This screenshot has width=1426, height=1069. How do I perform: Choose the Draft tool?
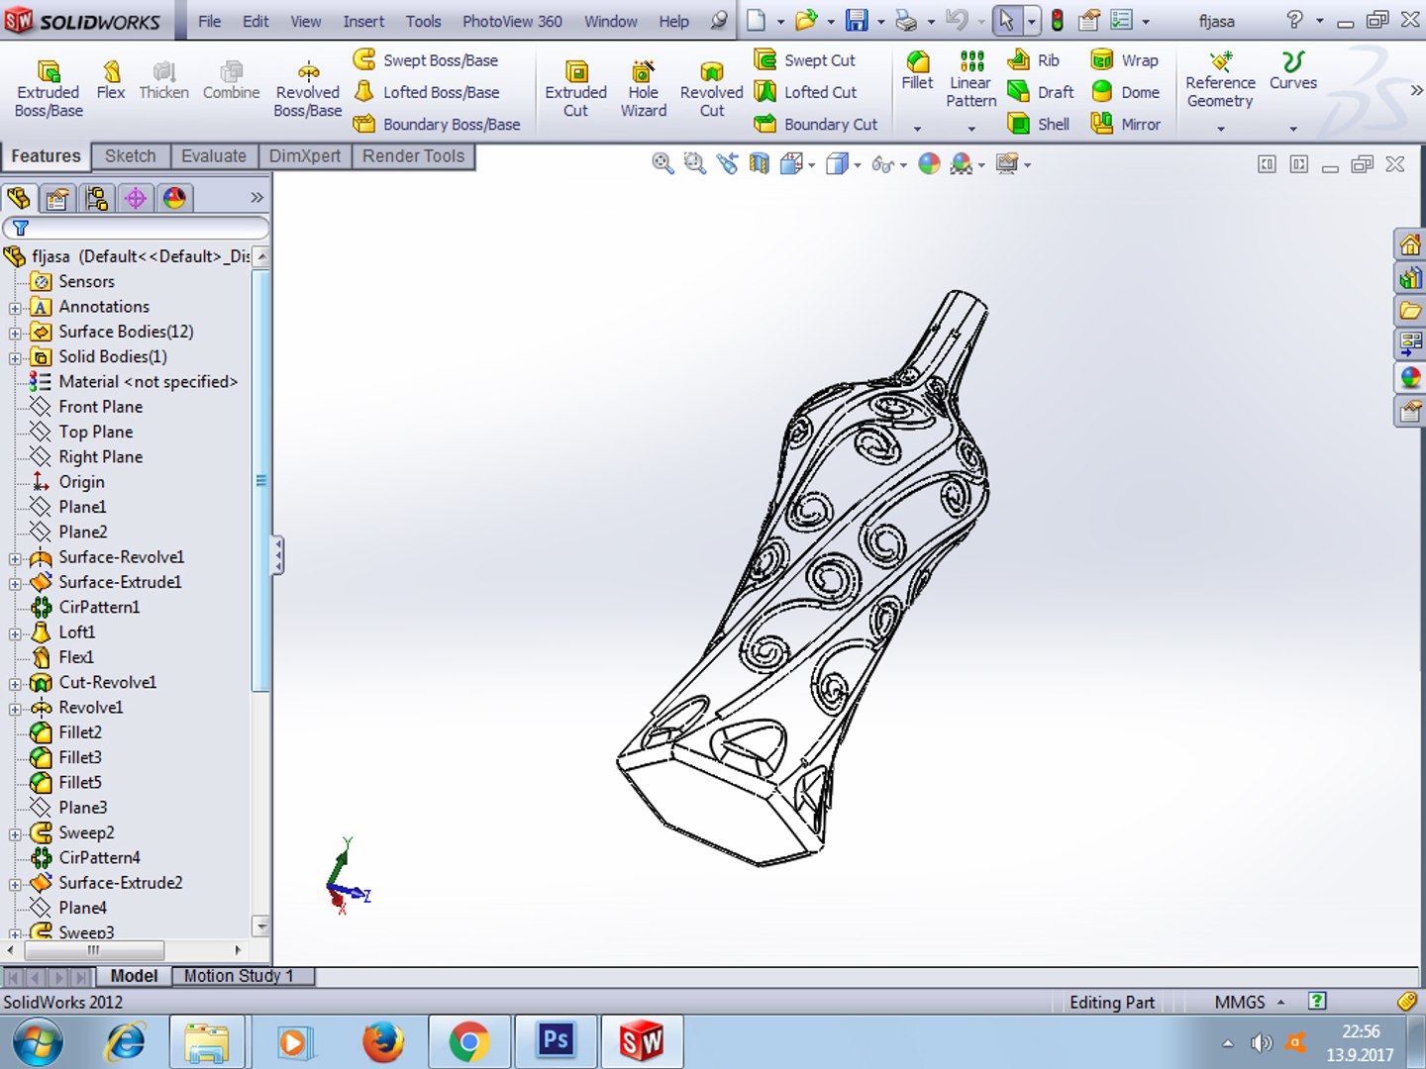[x=1041, y=92]
